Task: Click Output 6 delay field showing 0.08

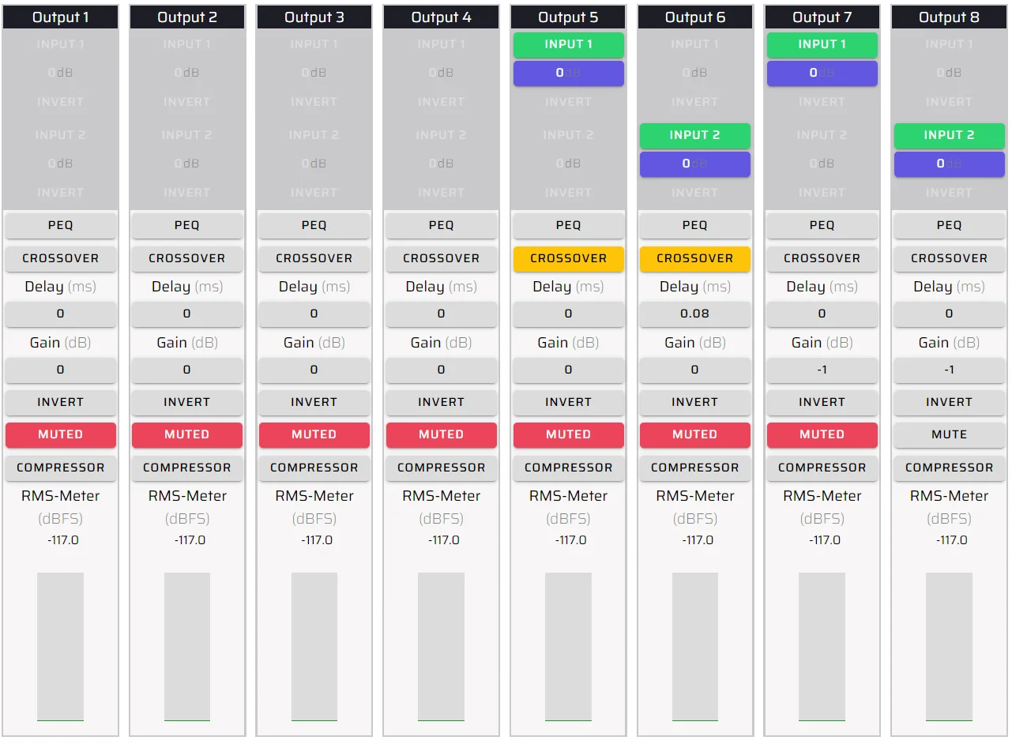Action: click(x=694, y=314)
